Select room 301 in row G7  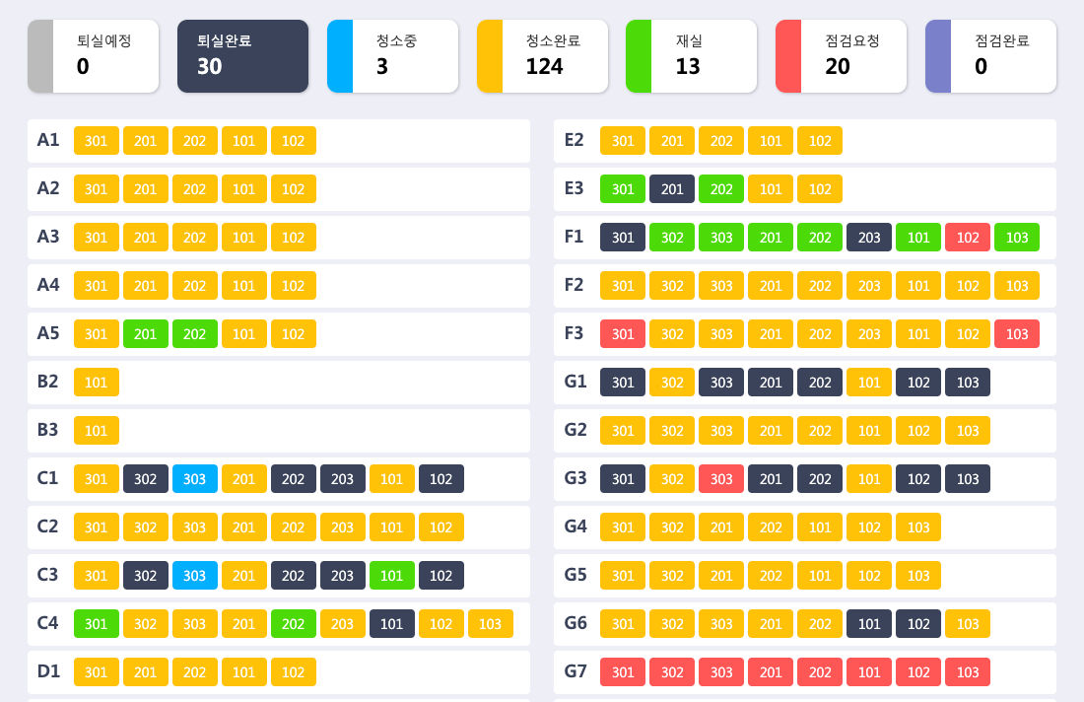(x=623, y=672)
